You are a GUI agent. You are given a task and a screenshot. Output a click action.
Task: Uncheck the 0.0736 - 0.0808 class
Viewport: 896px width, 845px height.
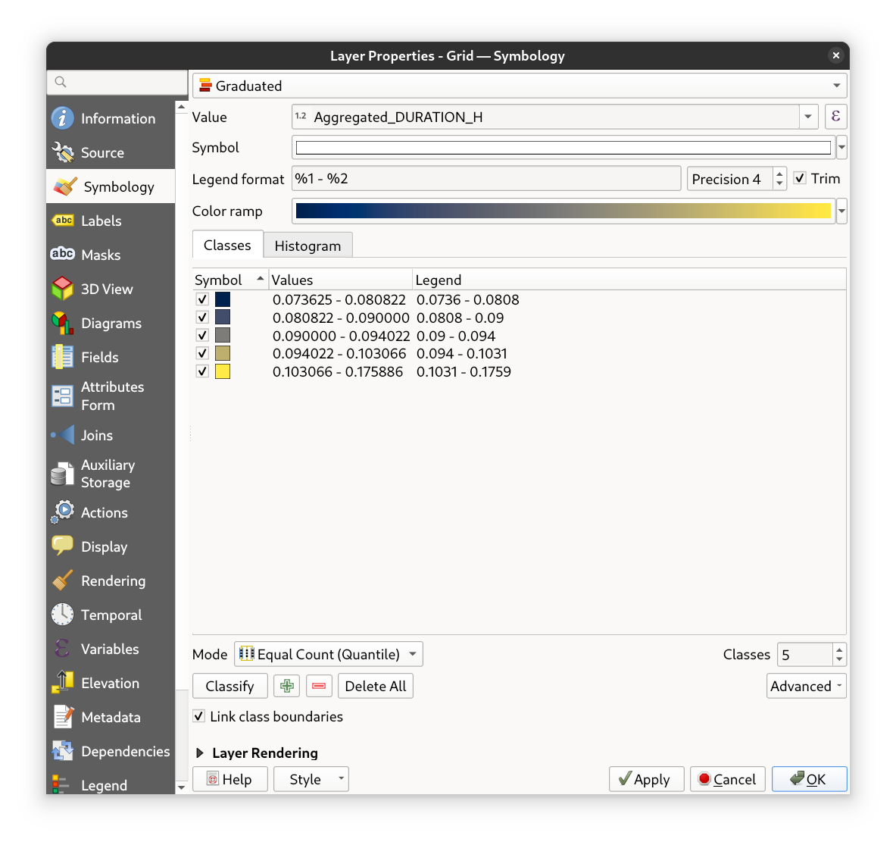point(202,299)
